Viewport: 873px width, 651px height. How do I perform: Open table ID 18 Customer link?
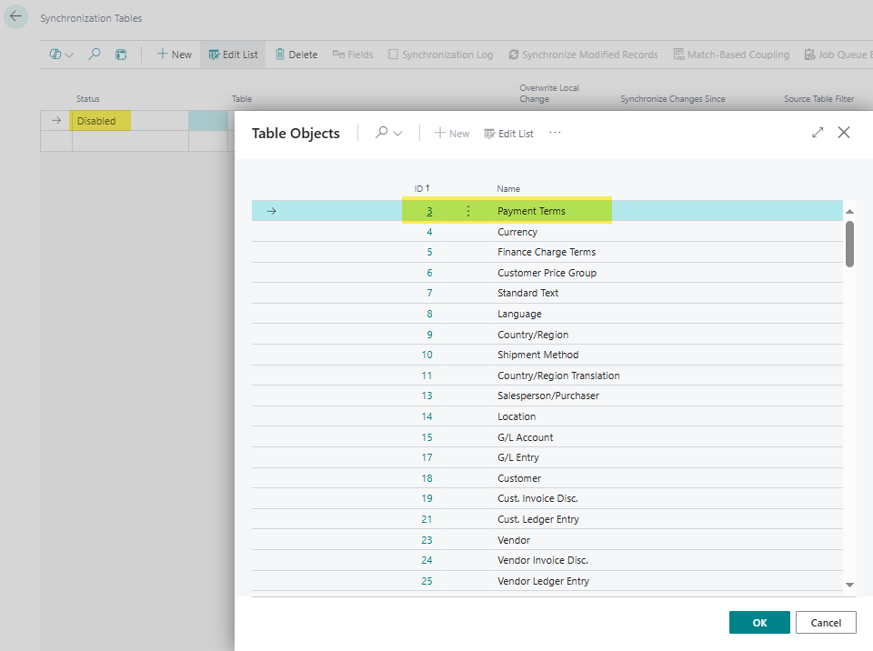[426, 478]
